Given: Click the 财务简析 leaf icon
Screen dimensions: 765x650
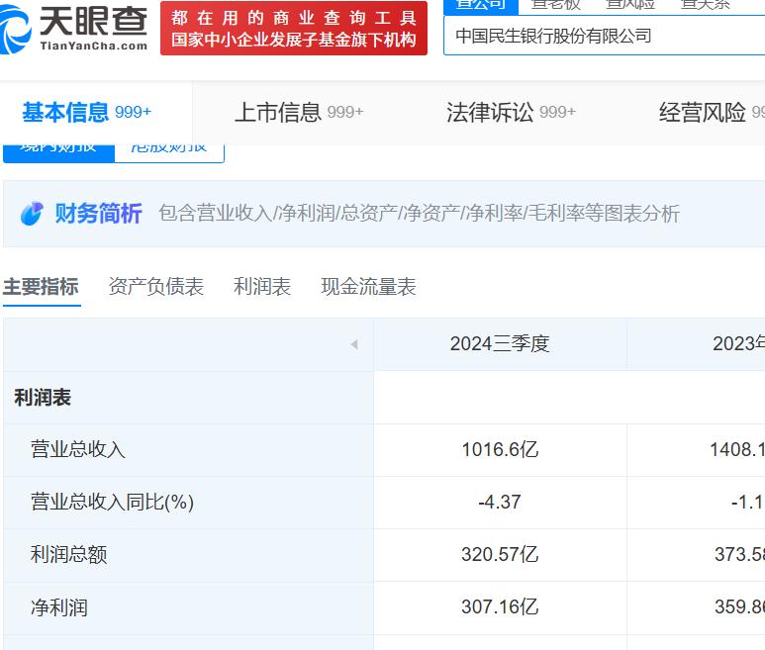Looking at the screenshot, I should click(x=33, y=214).
